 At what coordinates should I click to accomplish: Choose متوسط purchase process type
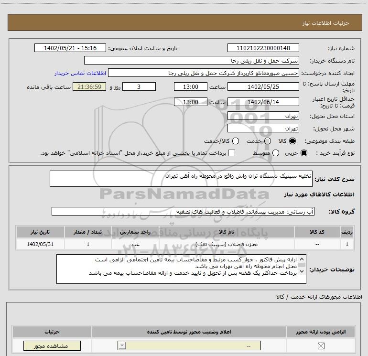(276, 153)
